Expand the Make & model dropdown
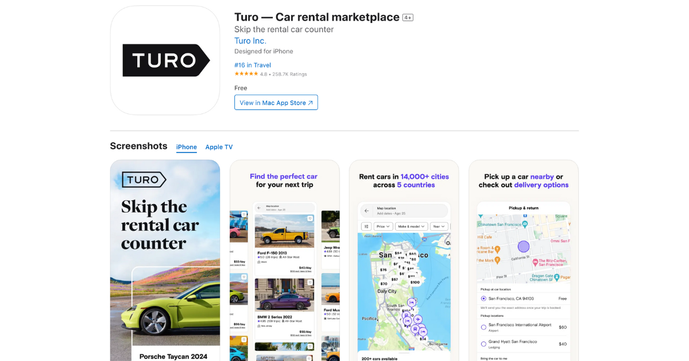This screenshot has height=361, width=689. coord(411,226)
